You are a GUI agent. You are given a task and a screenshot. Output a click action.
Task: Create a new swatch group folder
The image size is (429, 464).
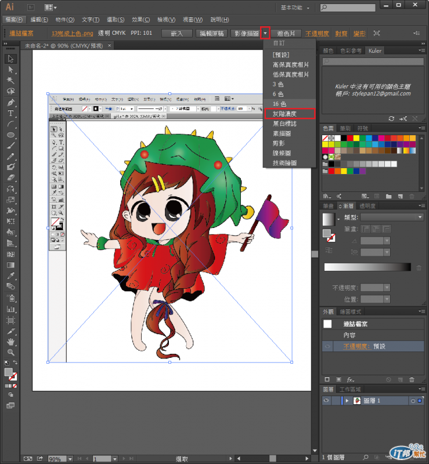coord(389,196)
